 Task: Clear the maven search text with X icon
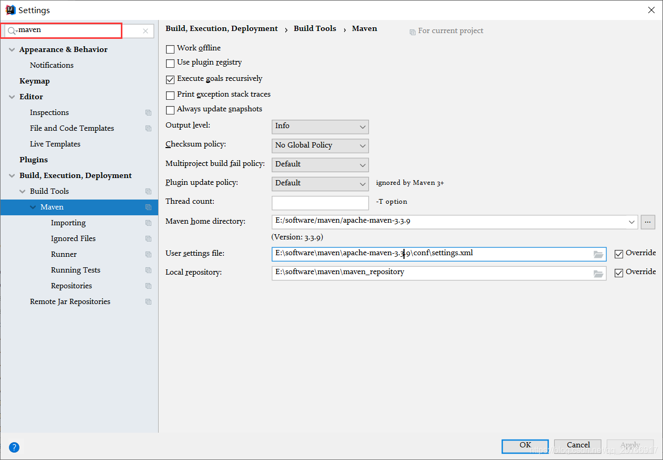(x=146, y=31)
